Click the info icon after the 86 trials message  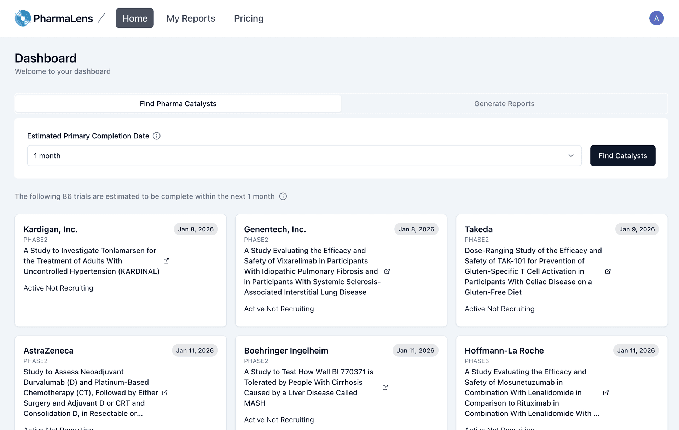pos(283,196)
